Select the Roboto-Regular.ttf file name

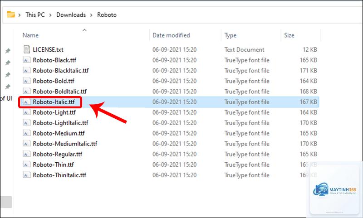58,154
